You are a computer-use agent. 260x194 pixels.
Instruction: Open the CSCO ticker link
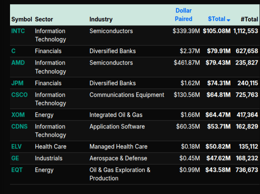[20, 95]
